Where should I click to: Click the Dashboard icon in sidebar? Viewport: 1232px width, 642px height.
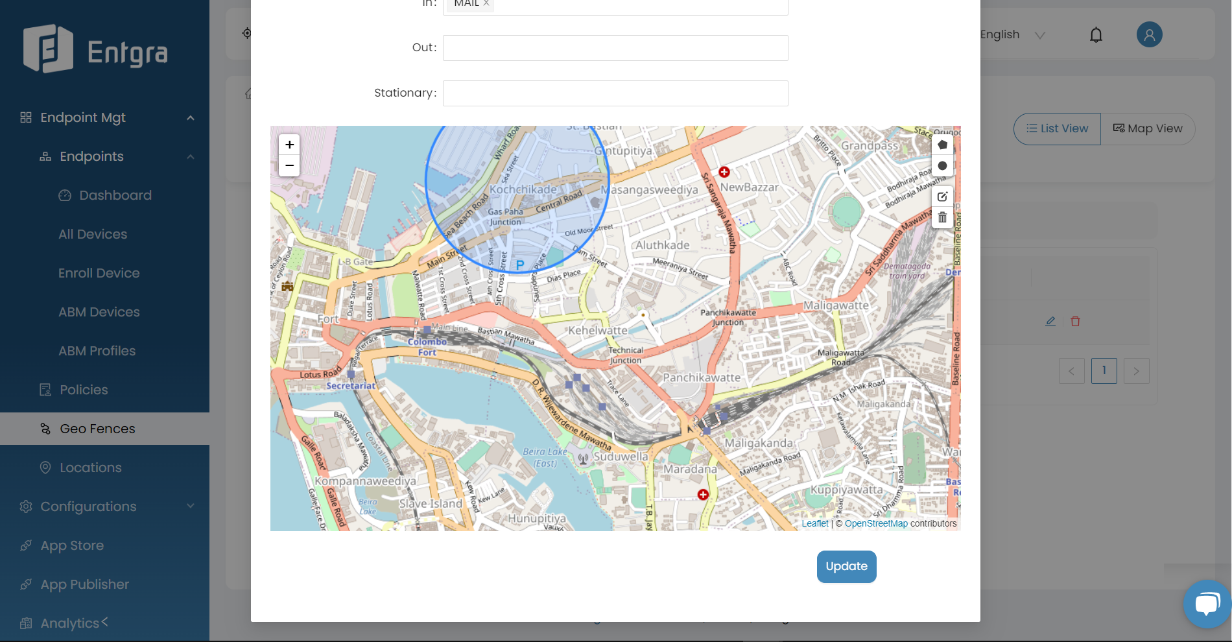[x=65, y=195]
